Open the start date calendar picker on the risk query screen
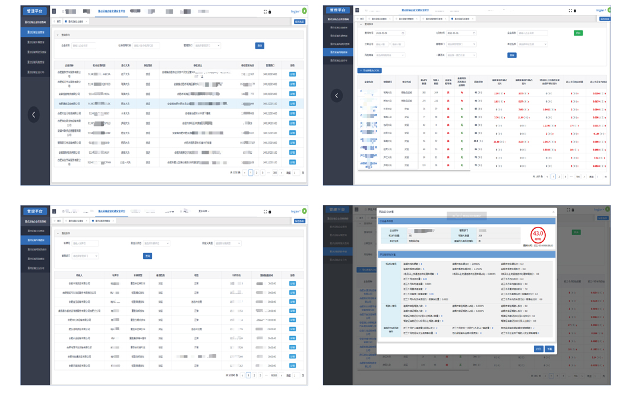This screenshot has height=402, width=629. [402, 33]
